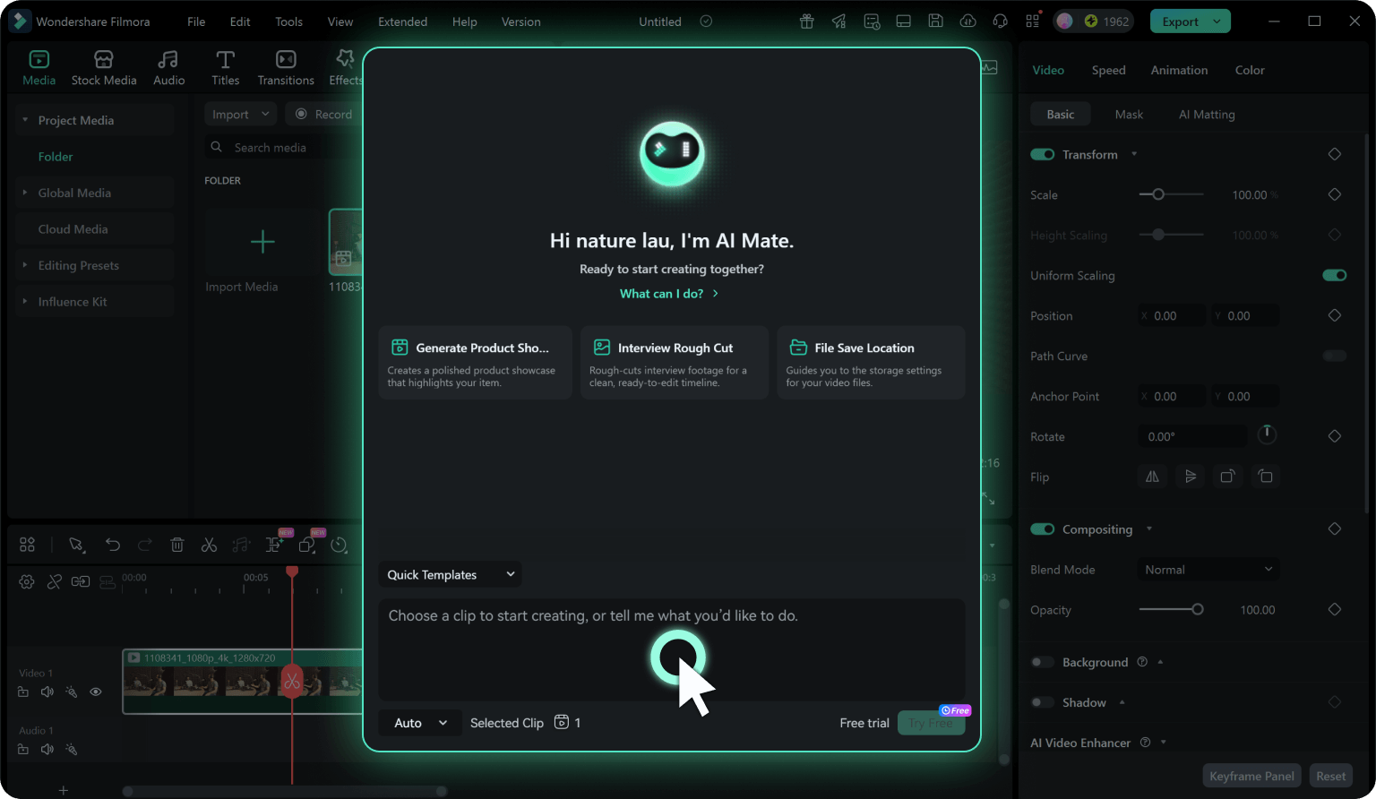Click the Scale keyframe diamond

coord(1335,194)
